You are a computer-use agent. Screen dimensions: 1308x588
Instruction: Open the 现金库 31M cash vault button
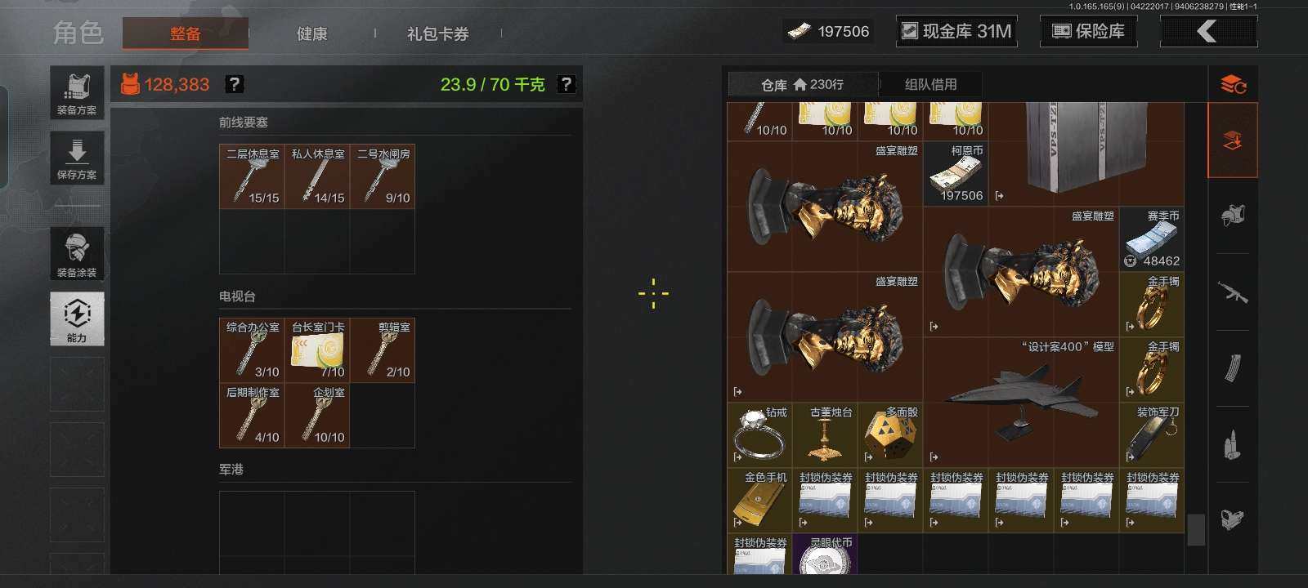pos(956,31)
